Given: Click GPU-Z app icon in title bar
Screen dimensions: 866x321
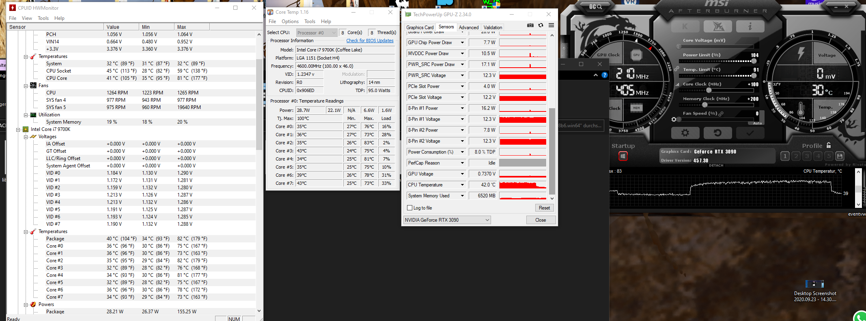Looking at the screenshot, I should point(408,15).
